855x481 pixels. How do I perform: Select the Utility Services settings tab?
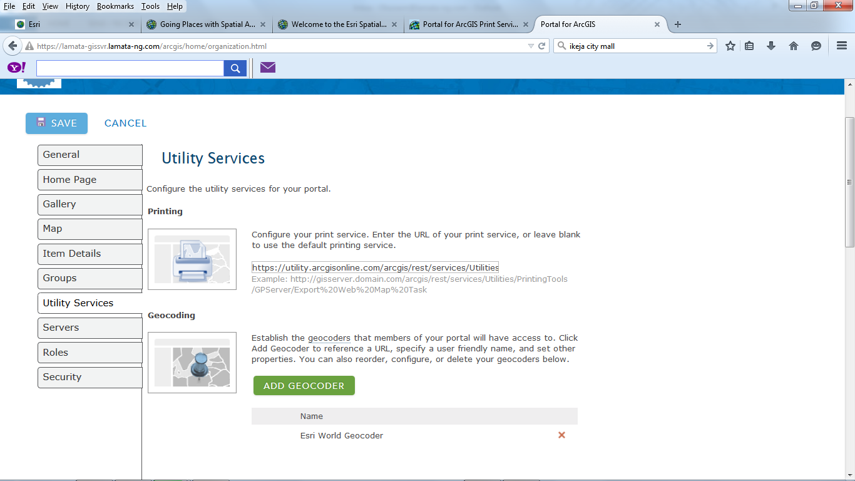(x=90, y=303)
